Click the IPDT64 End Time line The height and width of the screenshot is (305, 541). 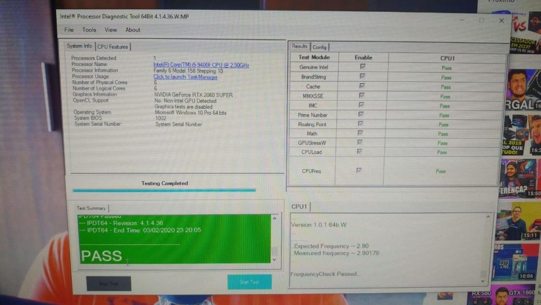point(141,230)
